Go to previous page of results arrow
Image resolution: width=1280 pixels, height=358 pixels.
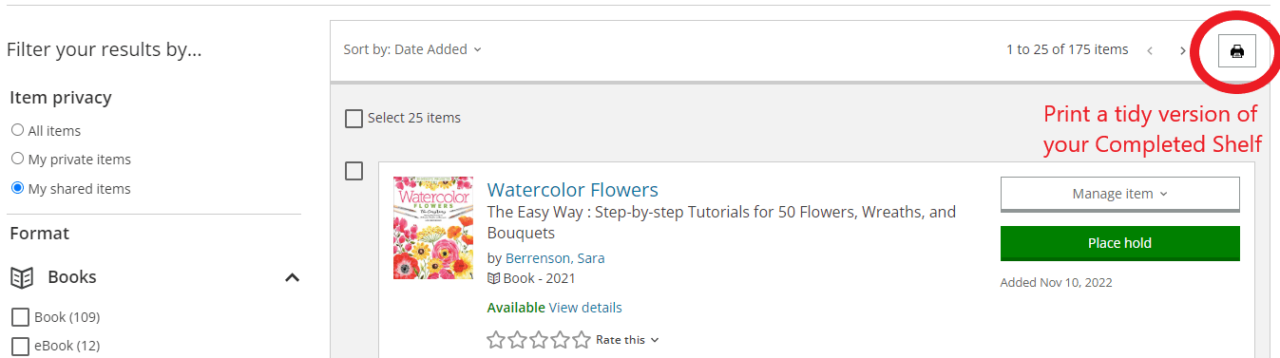tap(1150, 50)
